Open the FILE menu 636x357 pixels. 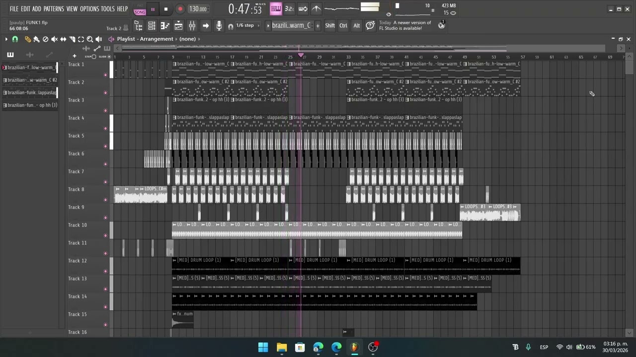tap(14, 9)
